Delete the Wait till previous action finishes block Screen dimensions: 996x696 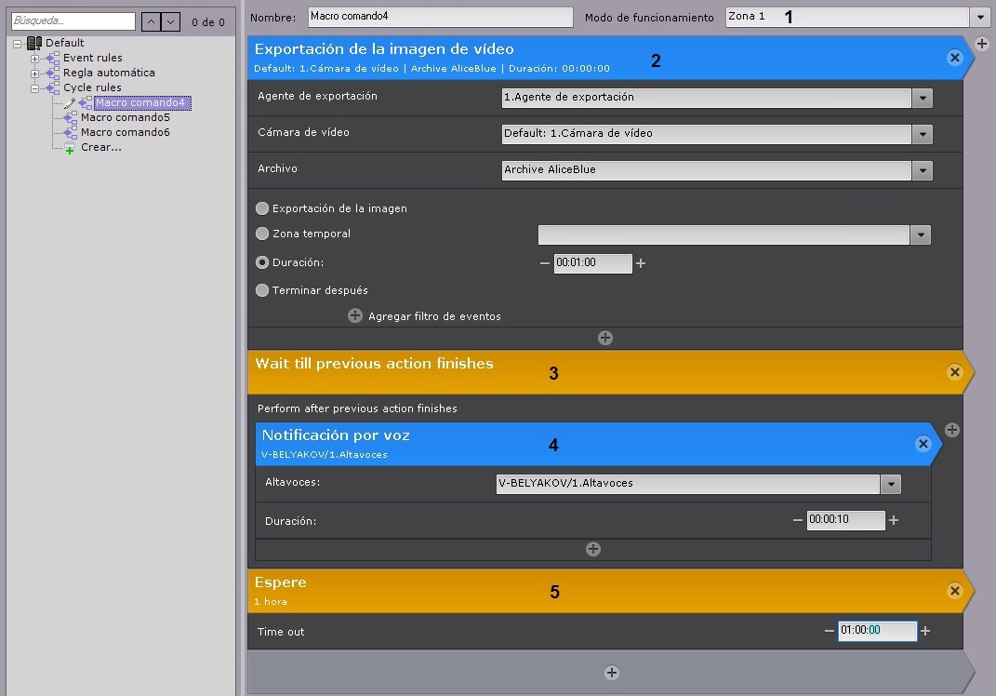(954, 372)
